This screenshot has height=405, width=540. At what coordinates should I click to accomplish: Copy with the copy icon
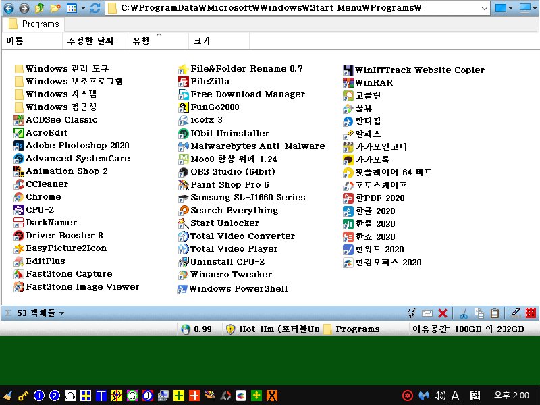(479, 313)
